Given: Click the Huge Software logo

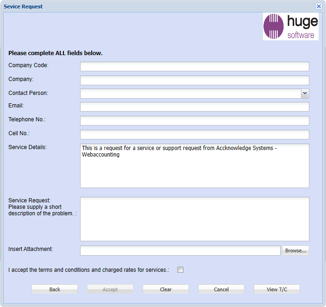Looking at the screenshot, I should pos(290,26).
